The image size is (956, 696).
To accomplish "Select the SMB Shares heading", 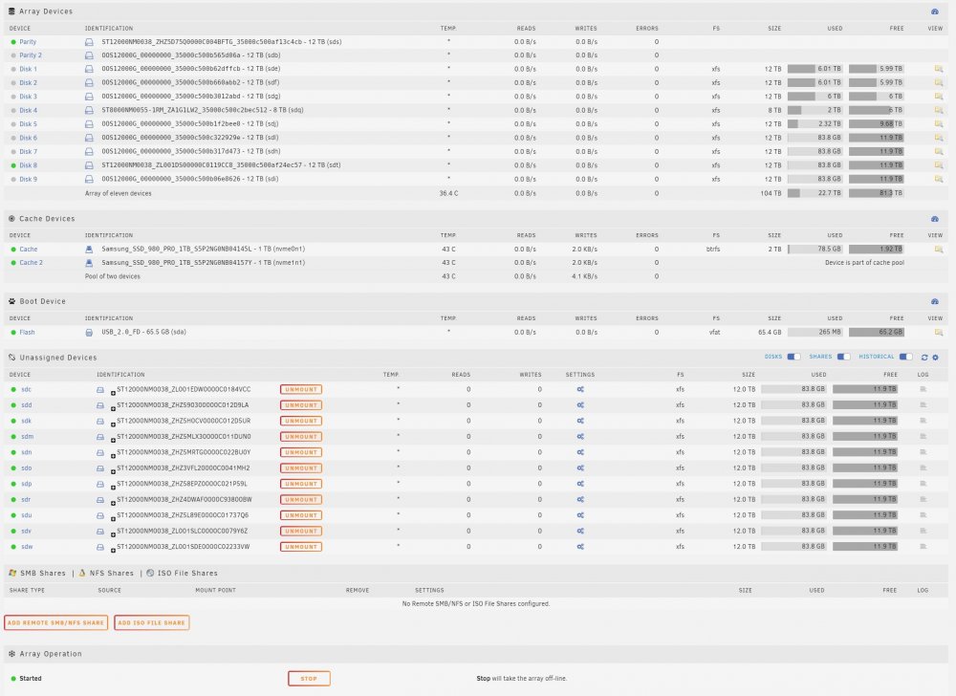I will click(43, 574).
